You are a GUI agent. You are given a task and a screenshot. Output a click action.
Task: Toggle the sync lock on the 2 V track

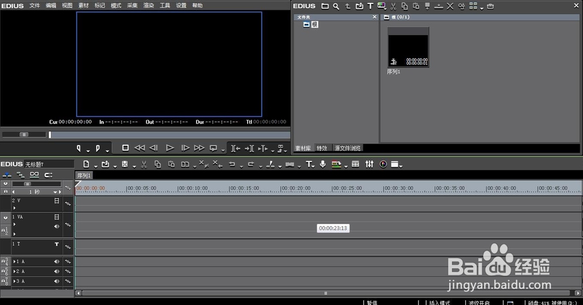click(x=68, y=204)
